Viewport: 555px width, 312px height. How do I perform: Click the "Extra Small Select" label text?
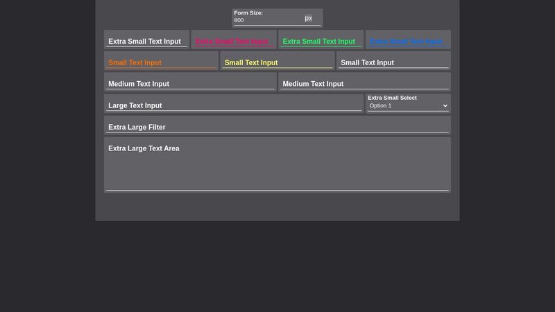point(392,98)
